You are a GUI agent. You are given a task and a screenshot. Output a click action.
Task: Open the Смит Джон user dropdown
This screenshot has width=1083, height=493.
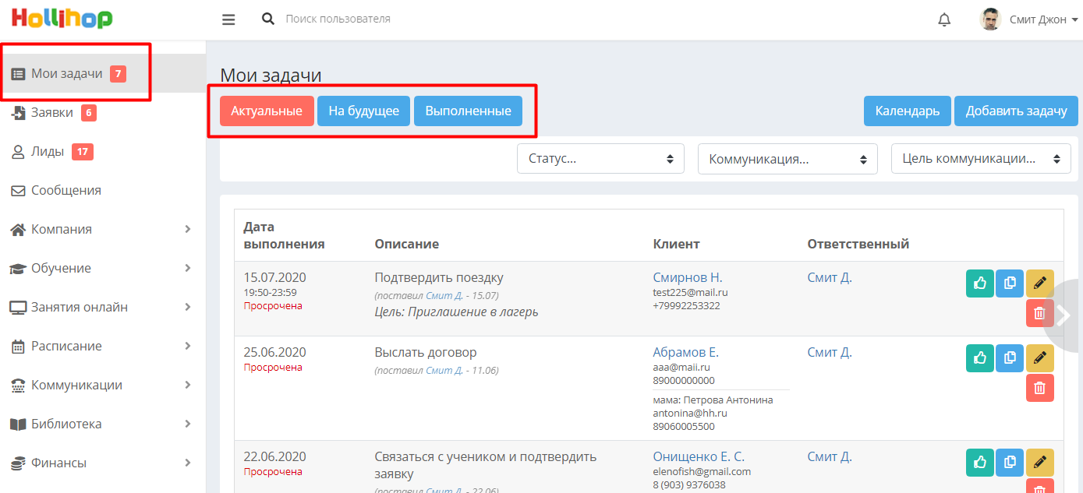[x=1043, y=19]
